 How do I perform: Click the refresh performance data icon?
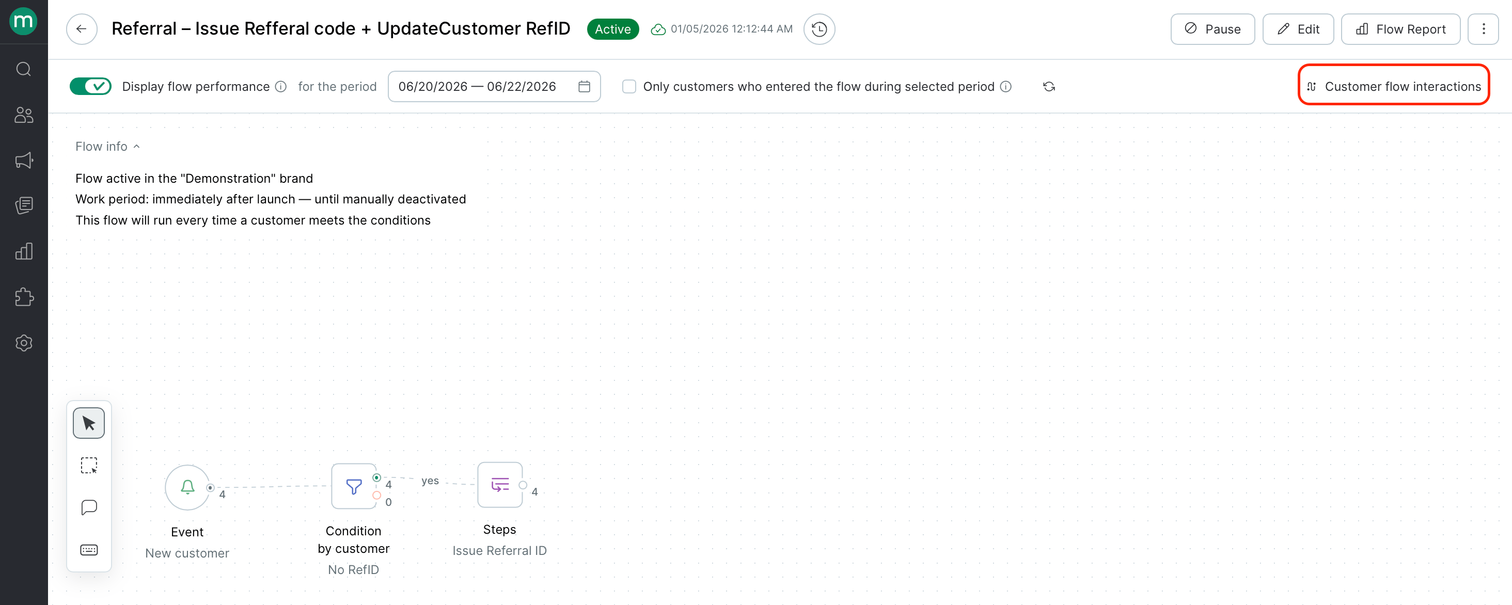click(x=1049, y=87)
